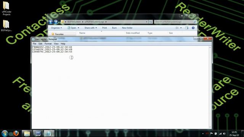Open the Share with dropdown
The height and width of the screenshot is (137, 244).
(91, 28)
